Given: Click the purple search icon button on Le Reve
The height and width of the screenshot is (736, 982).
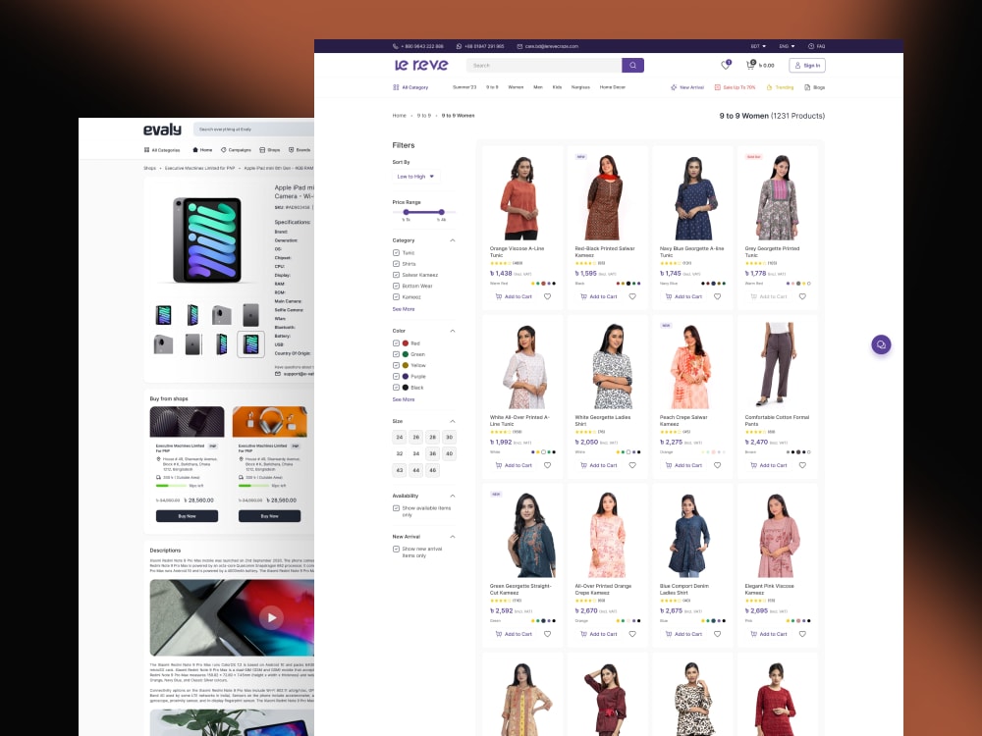Looking at the screenshot, I should click(x=632, y=65).
